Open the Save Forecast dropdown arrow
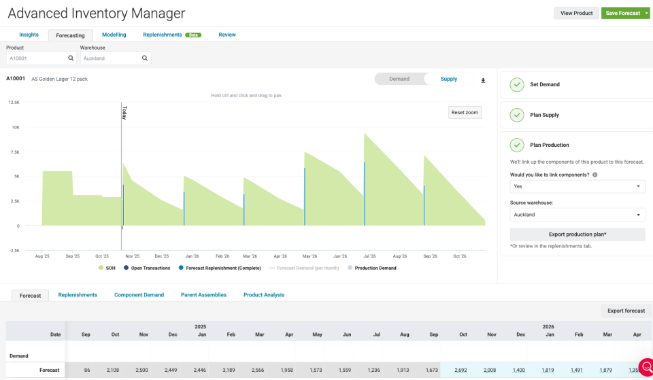Viewport: 653px width, 380px height. click(647, 13)
